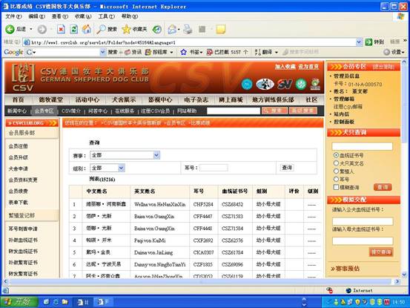Click the vertical scrollbar down arrow
Viewport: 410px width, 308px height.
tap(404, 275)
